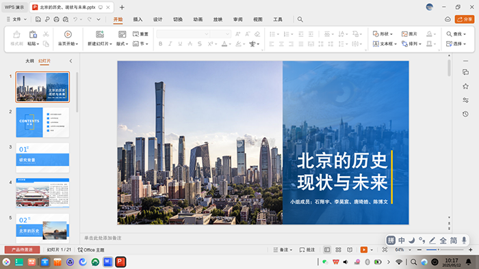Open the print icon in quick toolbar
This screenshot has height=269, width=479.
56,19
